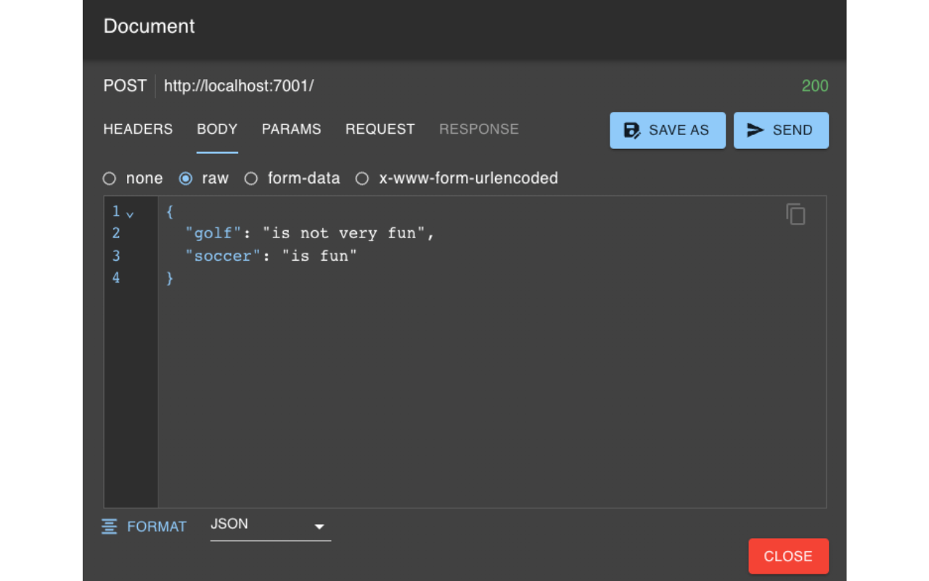The height and width of the screenshot is (581, 929).
Task: Send the request with SEND button
Action: [781, 130]
